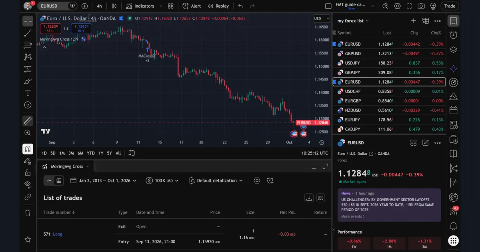Open notifications bell in right sidebar

tap(453, 226)
